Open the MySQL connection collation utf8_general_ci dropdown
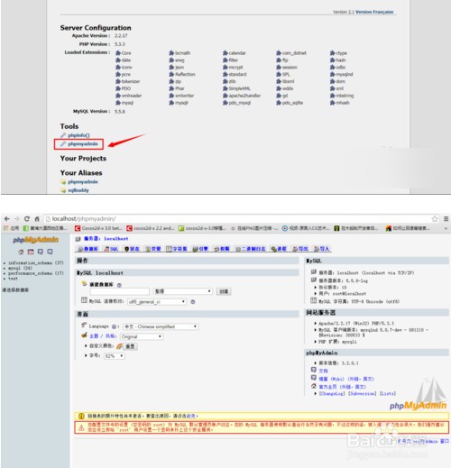 pyautogui.click(x=157, y=302)
